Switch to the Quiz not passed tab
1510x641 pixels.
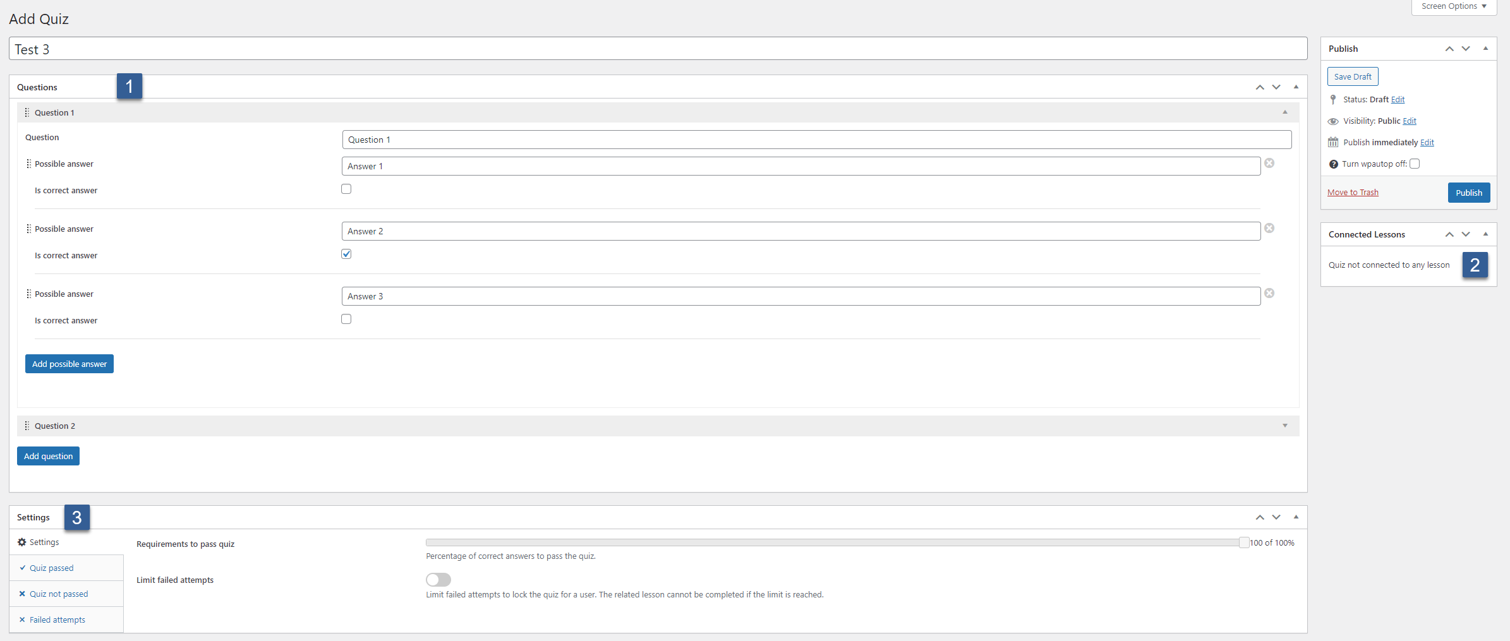tap(58, 593)
